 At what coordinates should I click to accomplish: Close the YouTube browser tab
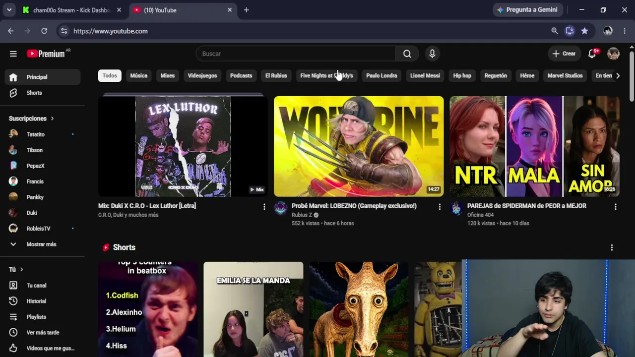click(230, 10)
